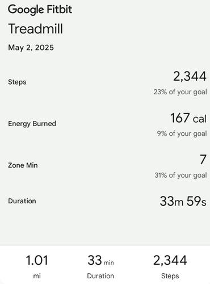Image resolution: width=210 pixels, height=284 pixels.
Task: Select the bottom Steps summary label
Action: click(x=170, y=276)
